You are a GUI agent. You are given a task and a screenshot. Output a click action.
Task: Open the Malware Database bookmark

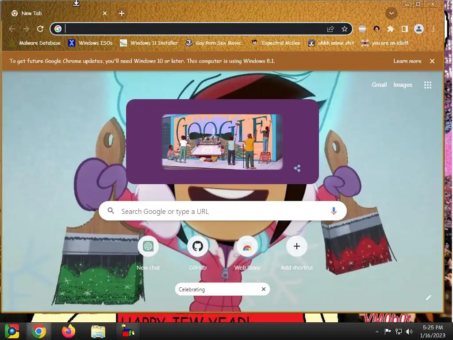click(x=35, y=43)
